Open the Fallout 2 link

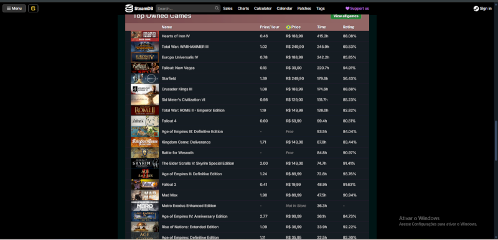(x=169, y=185)
